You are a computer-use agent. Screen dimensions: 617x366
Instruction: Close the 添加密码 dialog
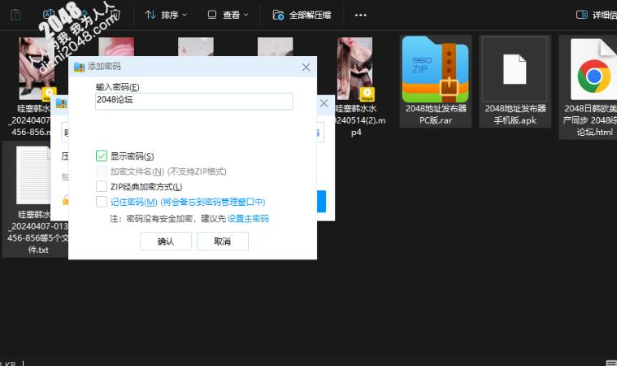[306, 67]
